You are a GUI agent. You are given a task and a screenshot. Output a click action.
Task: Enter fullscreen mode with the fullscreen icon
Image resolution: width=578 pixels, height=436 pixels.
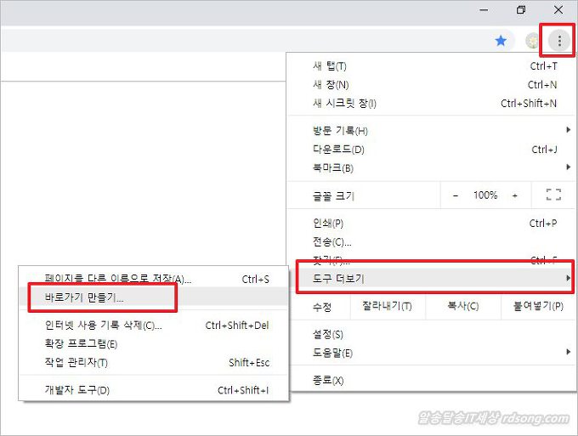click(553, 195)
